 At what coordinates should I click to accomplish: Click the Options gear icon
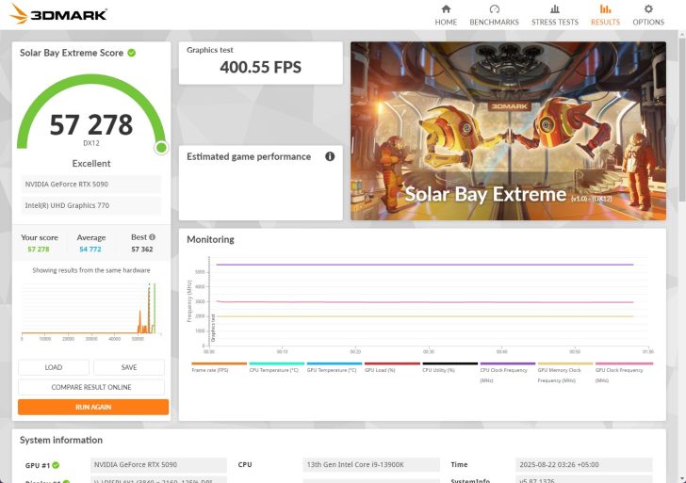648,8
